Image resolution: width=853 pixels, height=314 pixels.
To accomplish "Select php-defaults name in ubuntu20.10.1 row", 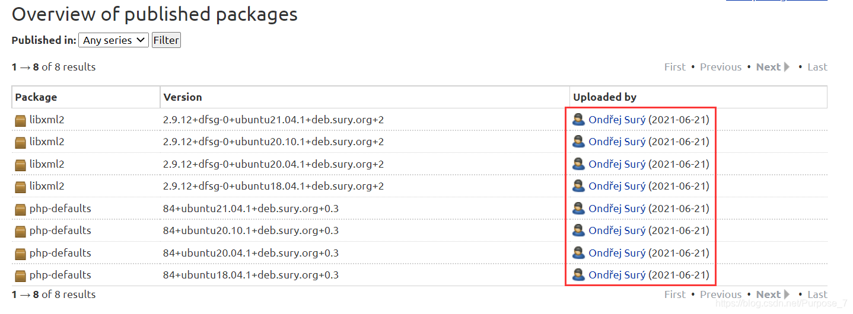I will click(x=61, y=230).
